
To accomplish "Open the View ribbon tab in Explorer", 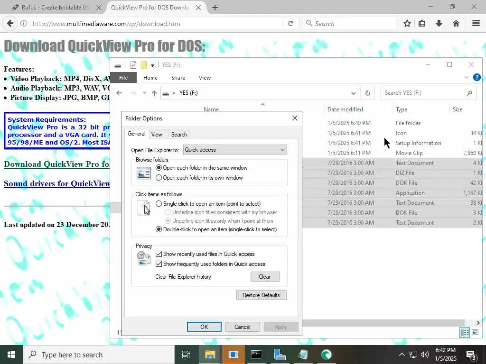I will 205,78.
